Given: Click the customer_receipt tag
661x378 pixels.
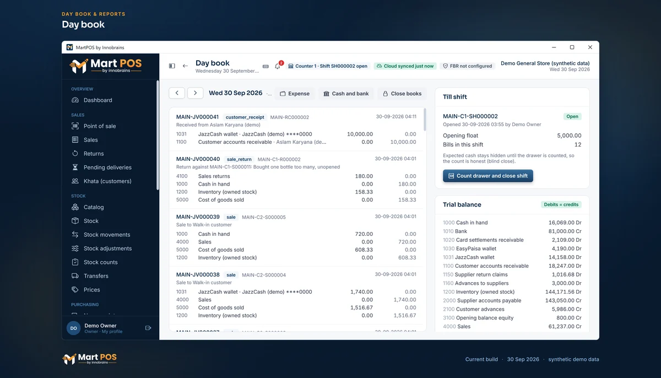Looking at the screenshot, I should click(245, 117).
